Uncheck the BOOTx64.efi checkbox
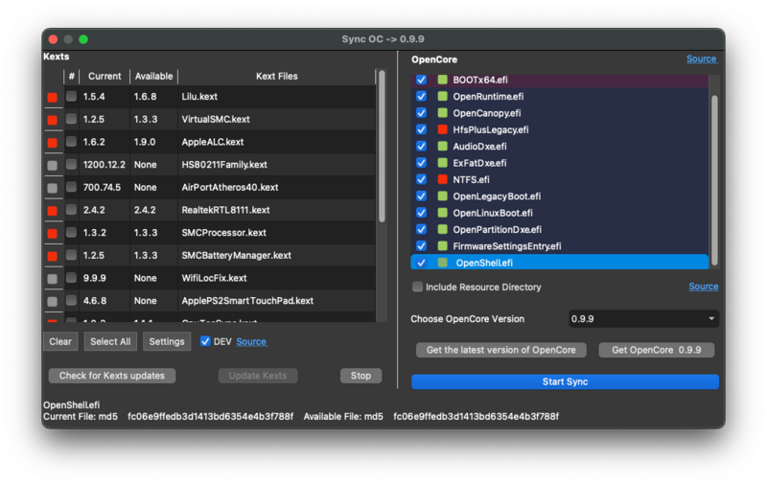 coord(421,80)
